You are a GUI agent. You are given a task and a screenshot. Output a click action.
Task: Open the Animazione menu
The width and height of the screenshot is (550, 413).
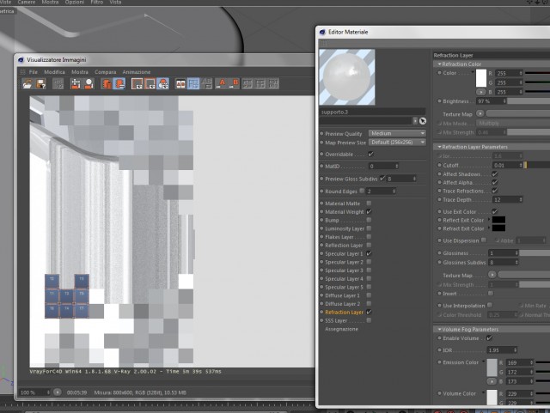coord(137,72)
